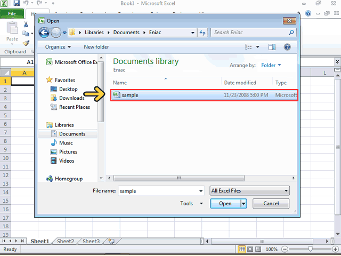Viewport: 341px width, 256px height.
Task: Toggle the preview pane icon
Action: click(x=272, y=47)
